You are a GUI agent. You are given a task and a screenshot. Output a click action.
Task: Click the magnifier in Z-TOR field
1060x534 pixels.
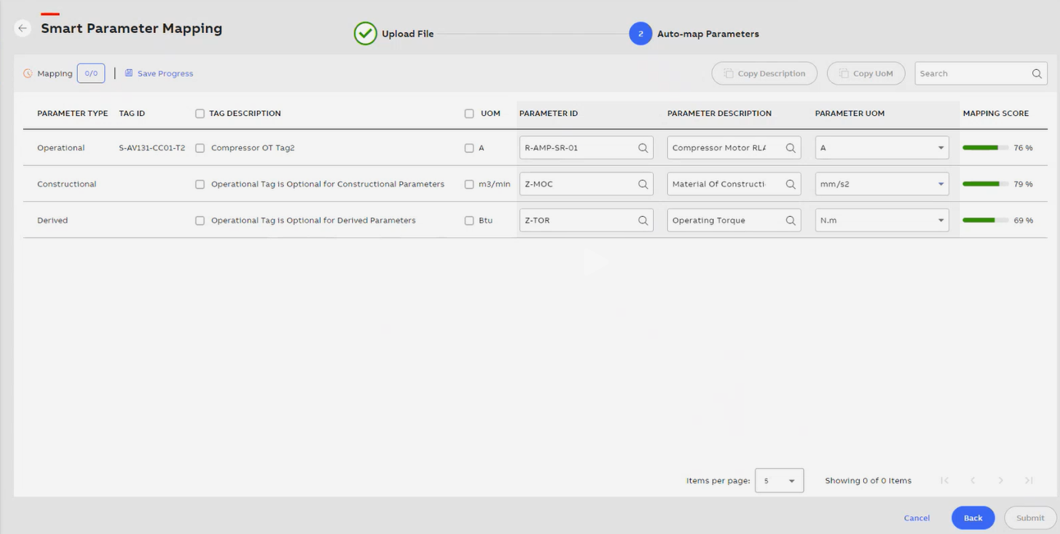[x=643, y=221]
